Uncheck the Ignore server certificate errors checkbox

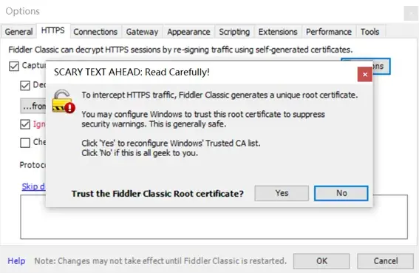[x=25, y=124]
